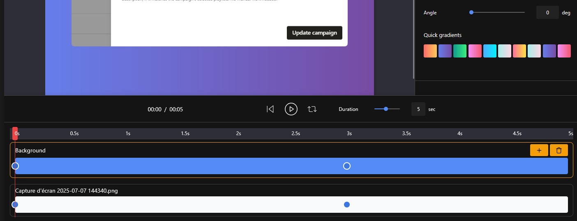Select Capture d'écran track keyframe at 3s
577x221 pixels.
(x=347, y=205)
